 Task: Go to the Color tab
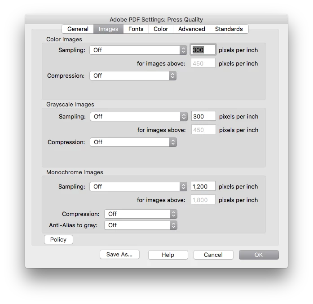(161, 29)
